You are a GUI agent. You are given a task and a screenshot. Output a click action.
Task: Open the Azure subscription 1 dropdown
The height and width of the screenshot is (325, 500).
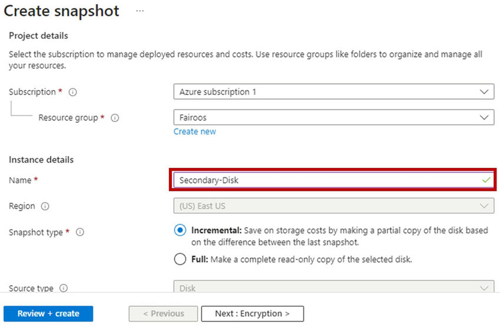tap(334, 92)
